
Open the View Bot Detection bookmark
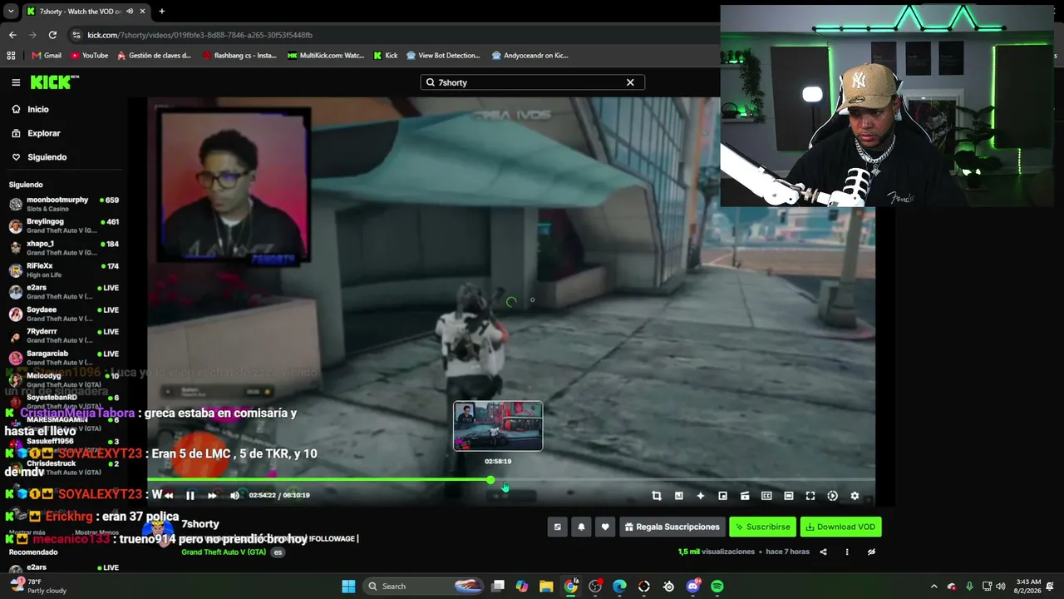tap(442, 56)
